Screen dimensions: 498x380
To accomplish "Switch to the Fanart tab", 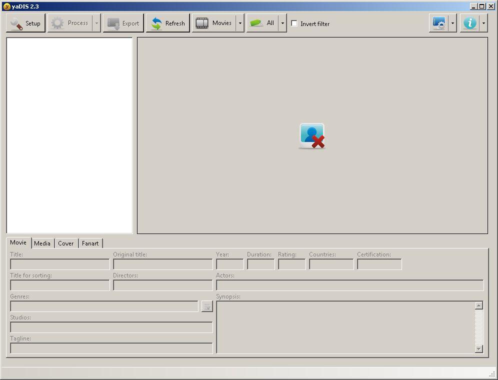I will click(x=90, y=243).
